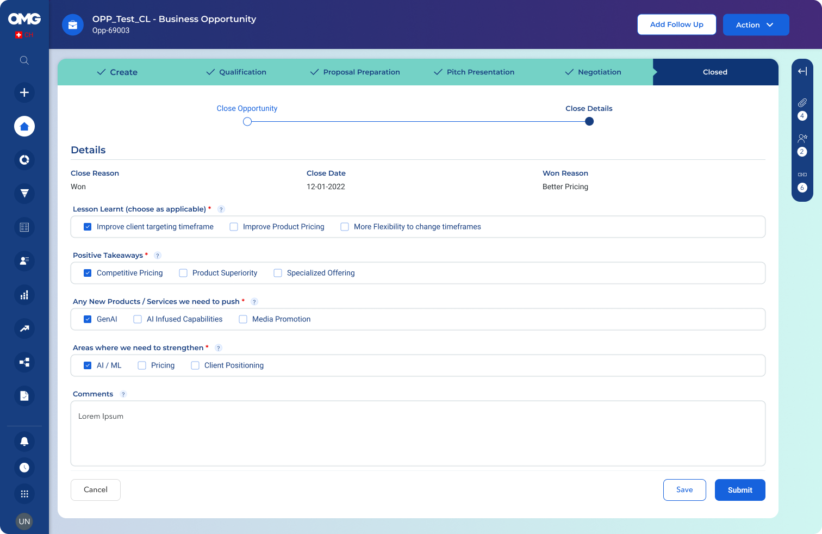
Task: Collapse the right side panel arrow
Action: tap(802, 71)
